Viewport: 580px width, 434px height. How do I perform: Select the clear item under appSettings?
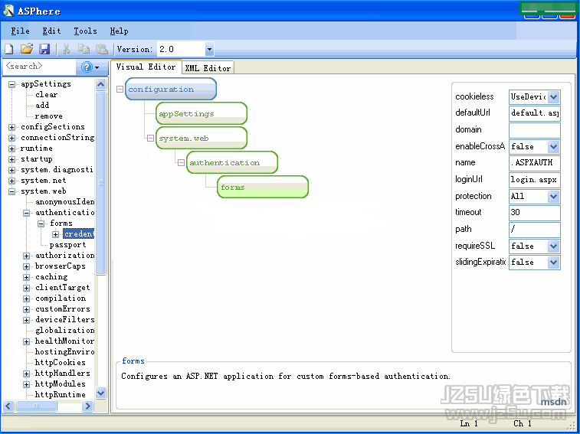46,95
